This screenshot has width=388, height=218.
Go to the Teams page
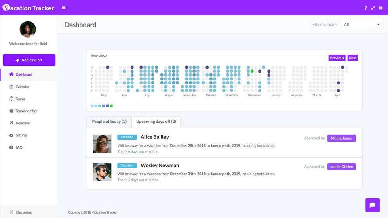click(x=20, y=99)
